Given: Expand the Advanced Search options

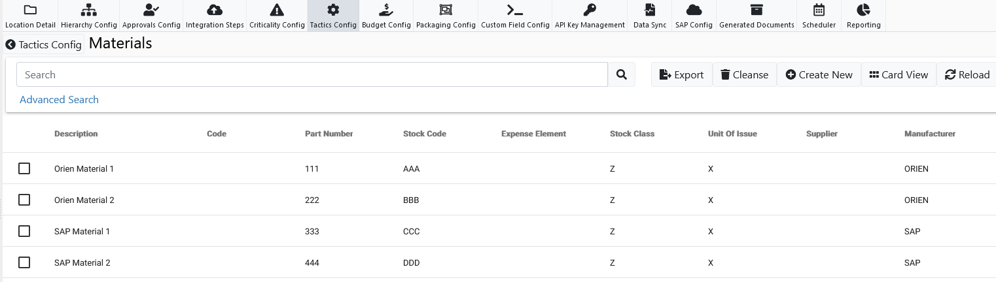Looking at the screenshot, I should click(x=59, y=100).
